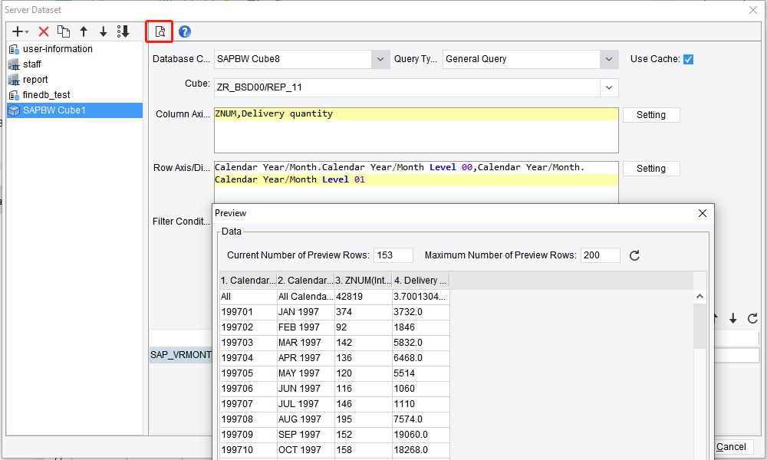Sort the dataset list
The height and width of the screenshot is (460, 767).
[123, 31]
